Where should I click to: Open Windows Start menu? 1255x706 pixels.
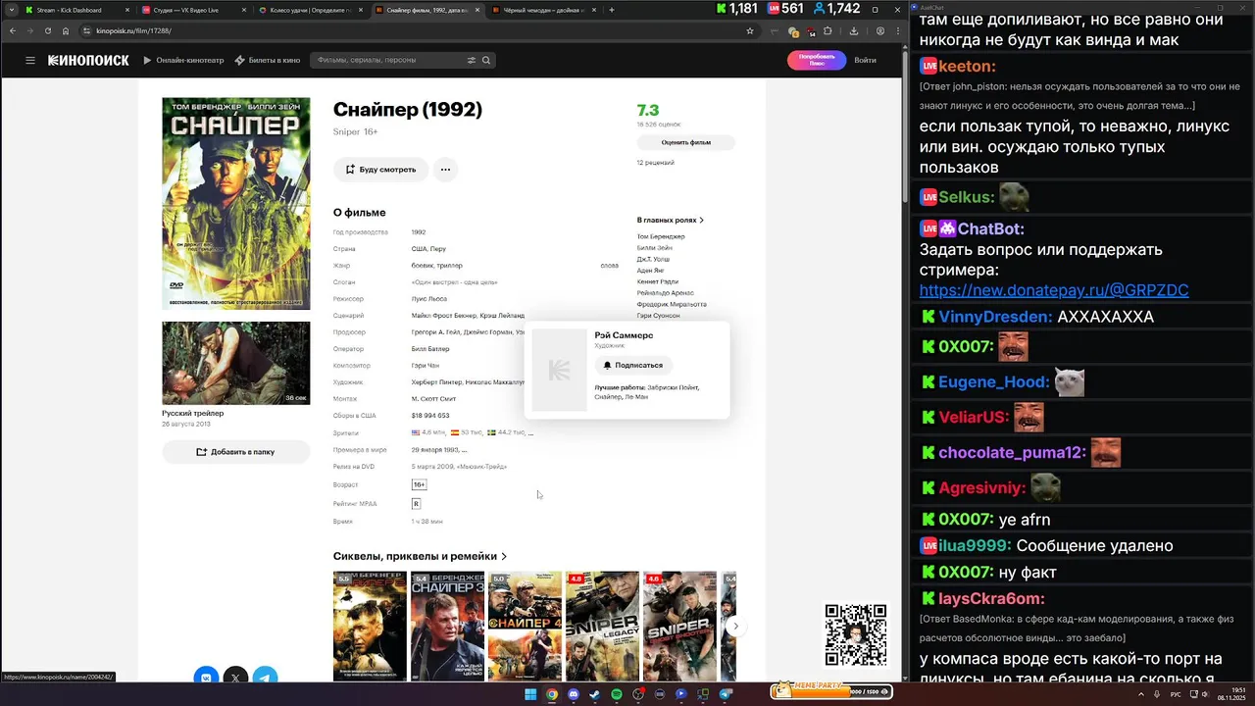point(530,694)
